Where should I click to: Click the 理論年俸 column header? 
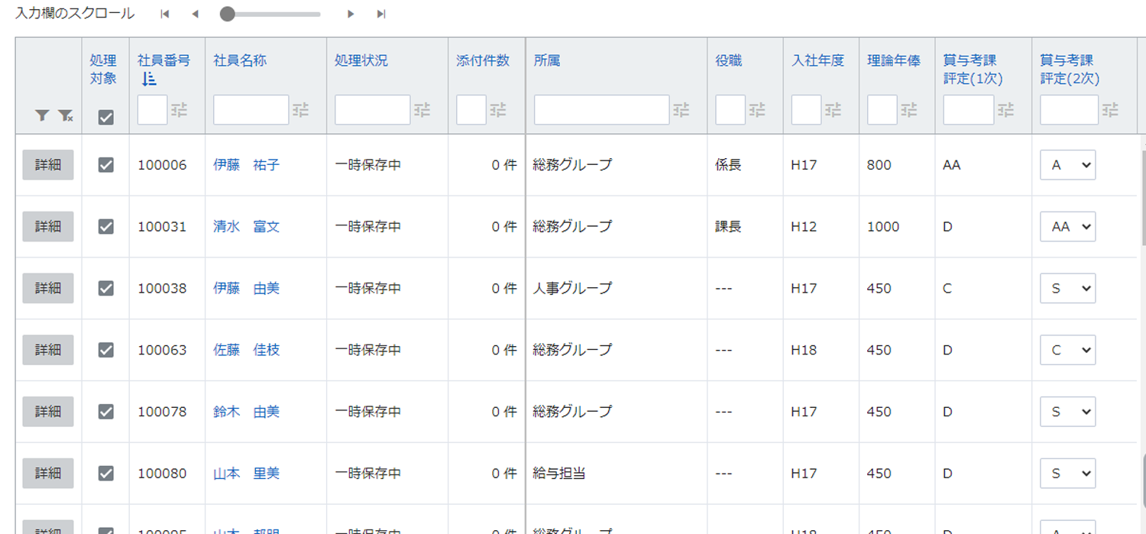(x=893, y=60)
